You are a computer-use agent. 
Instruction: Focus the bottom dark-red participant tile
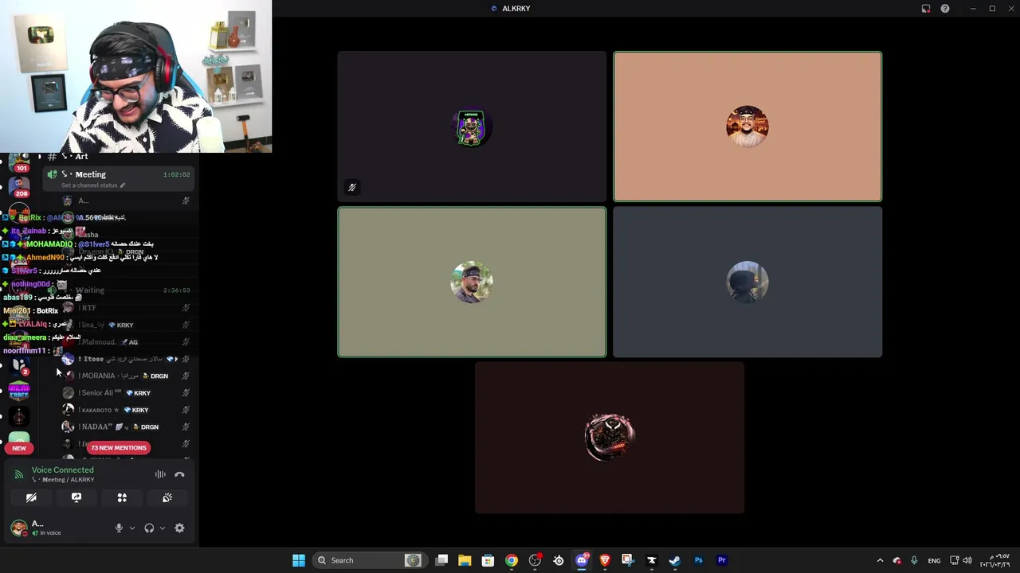(610, 438)
